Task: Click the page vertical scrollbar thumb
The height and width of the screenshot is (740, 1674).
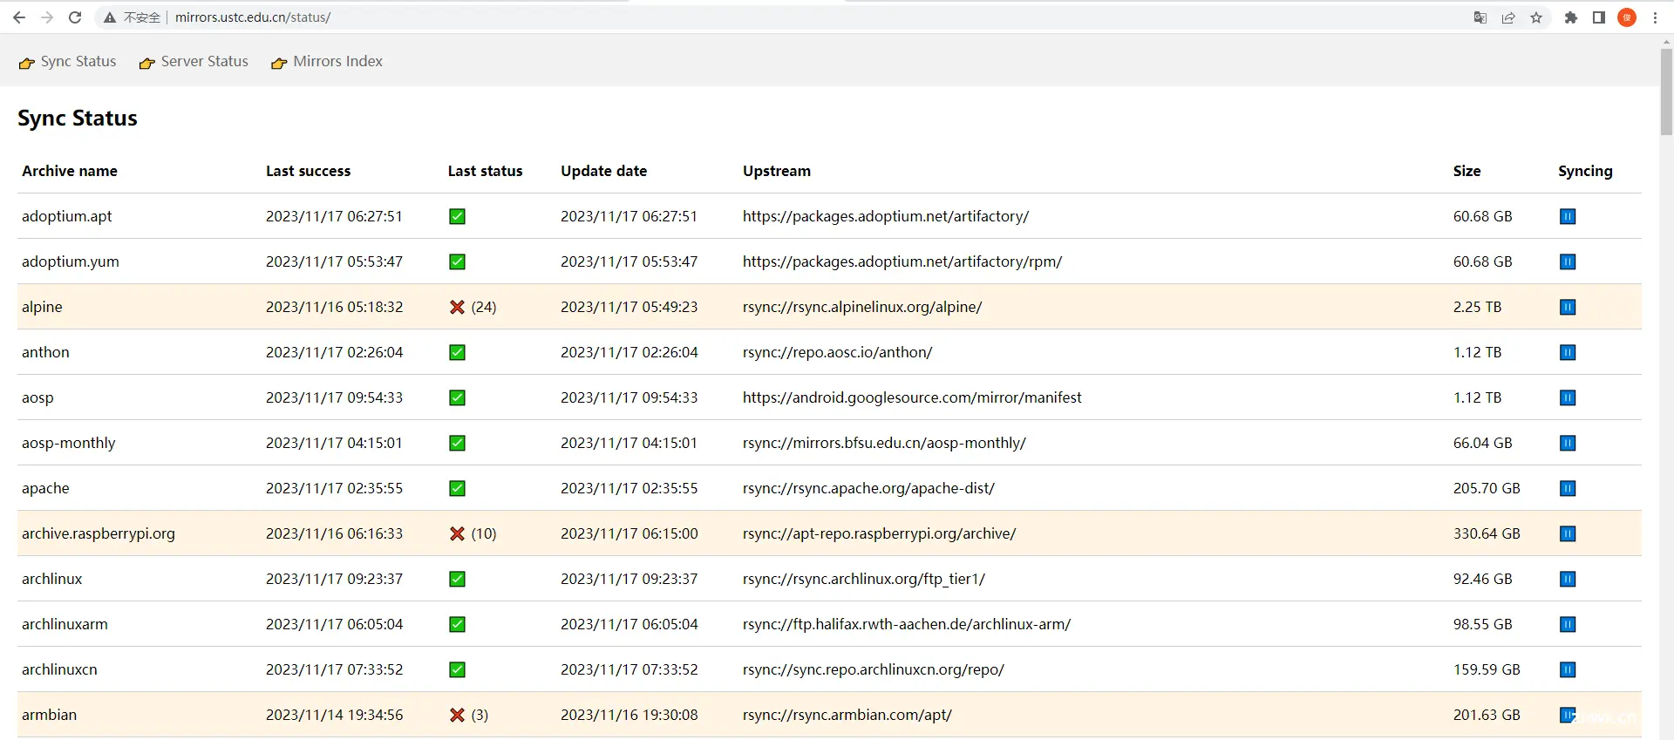Action: click(x=1666, y=92)
